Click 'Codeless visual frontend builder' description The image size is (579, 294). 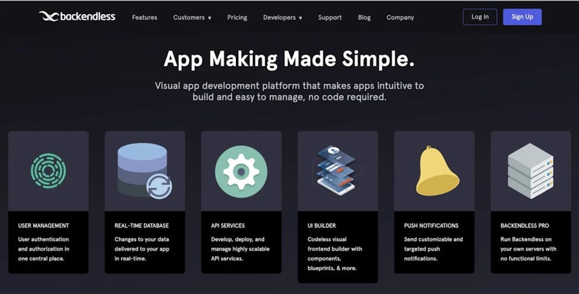click(x=335, y=253)
